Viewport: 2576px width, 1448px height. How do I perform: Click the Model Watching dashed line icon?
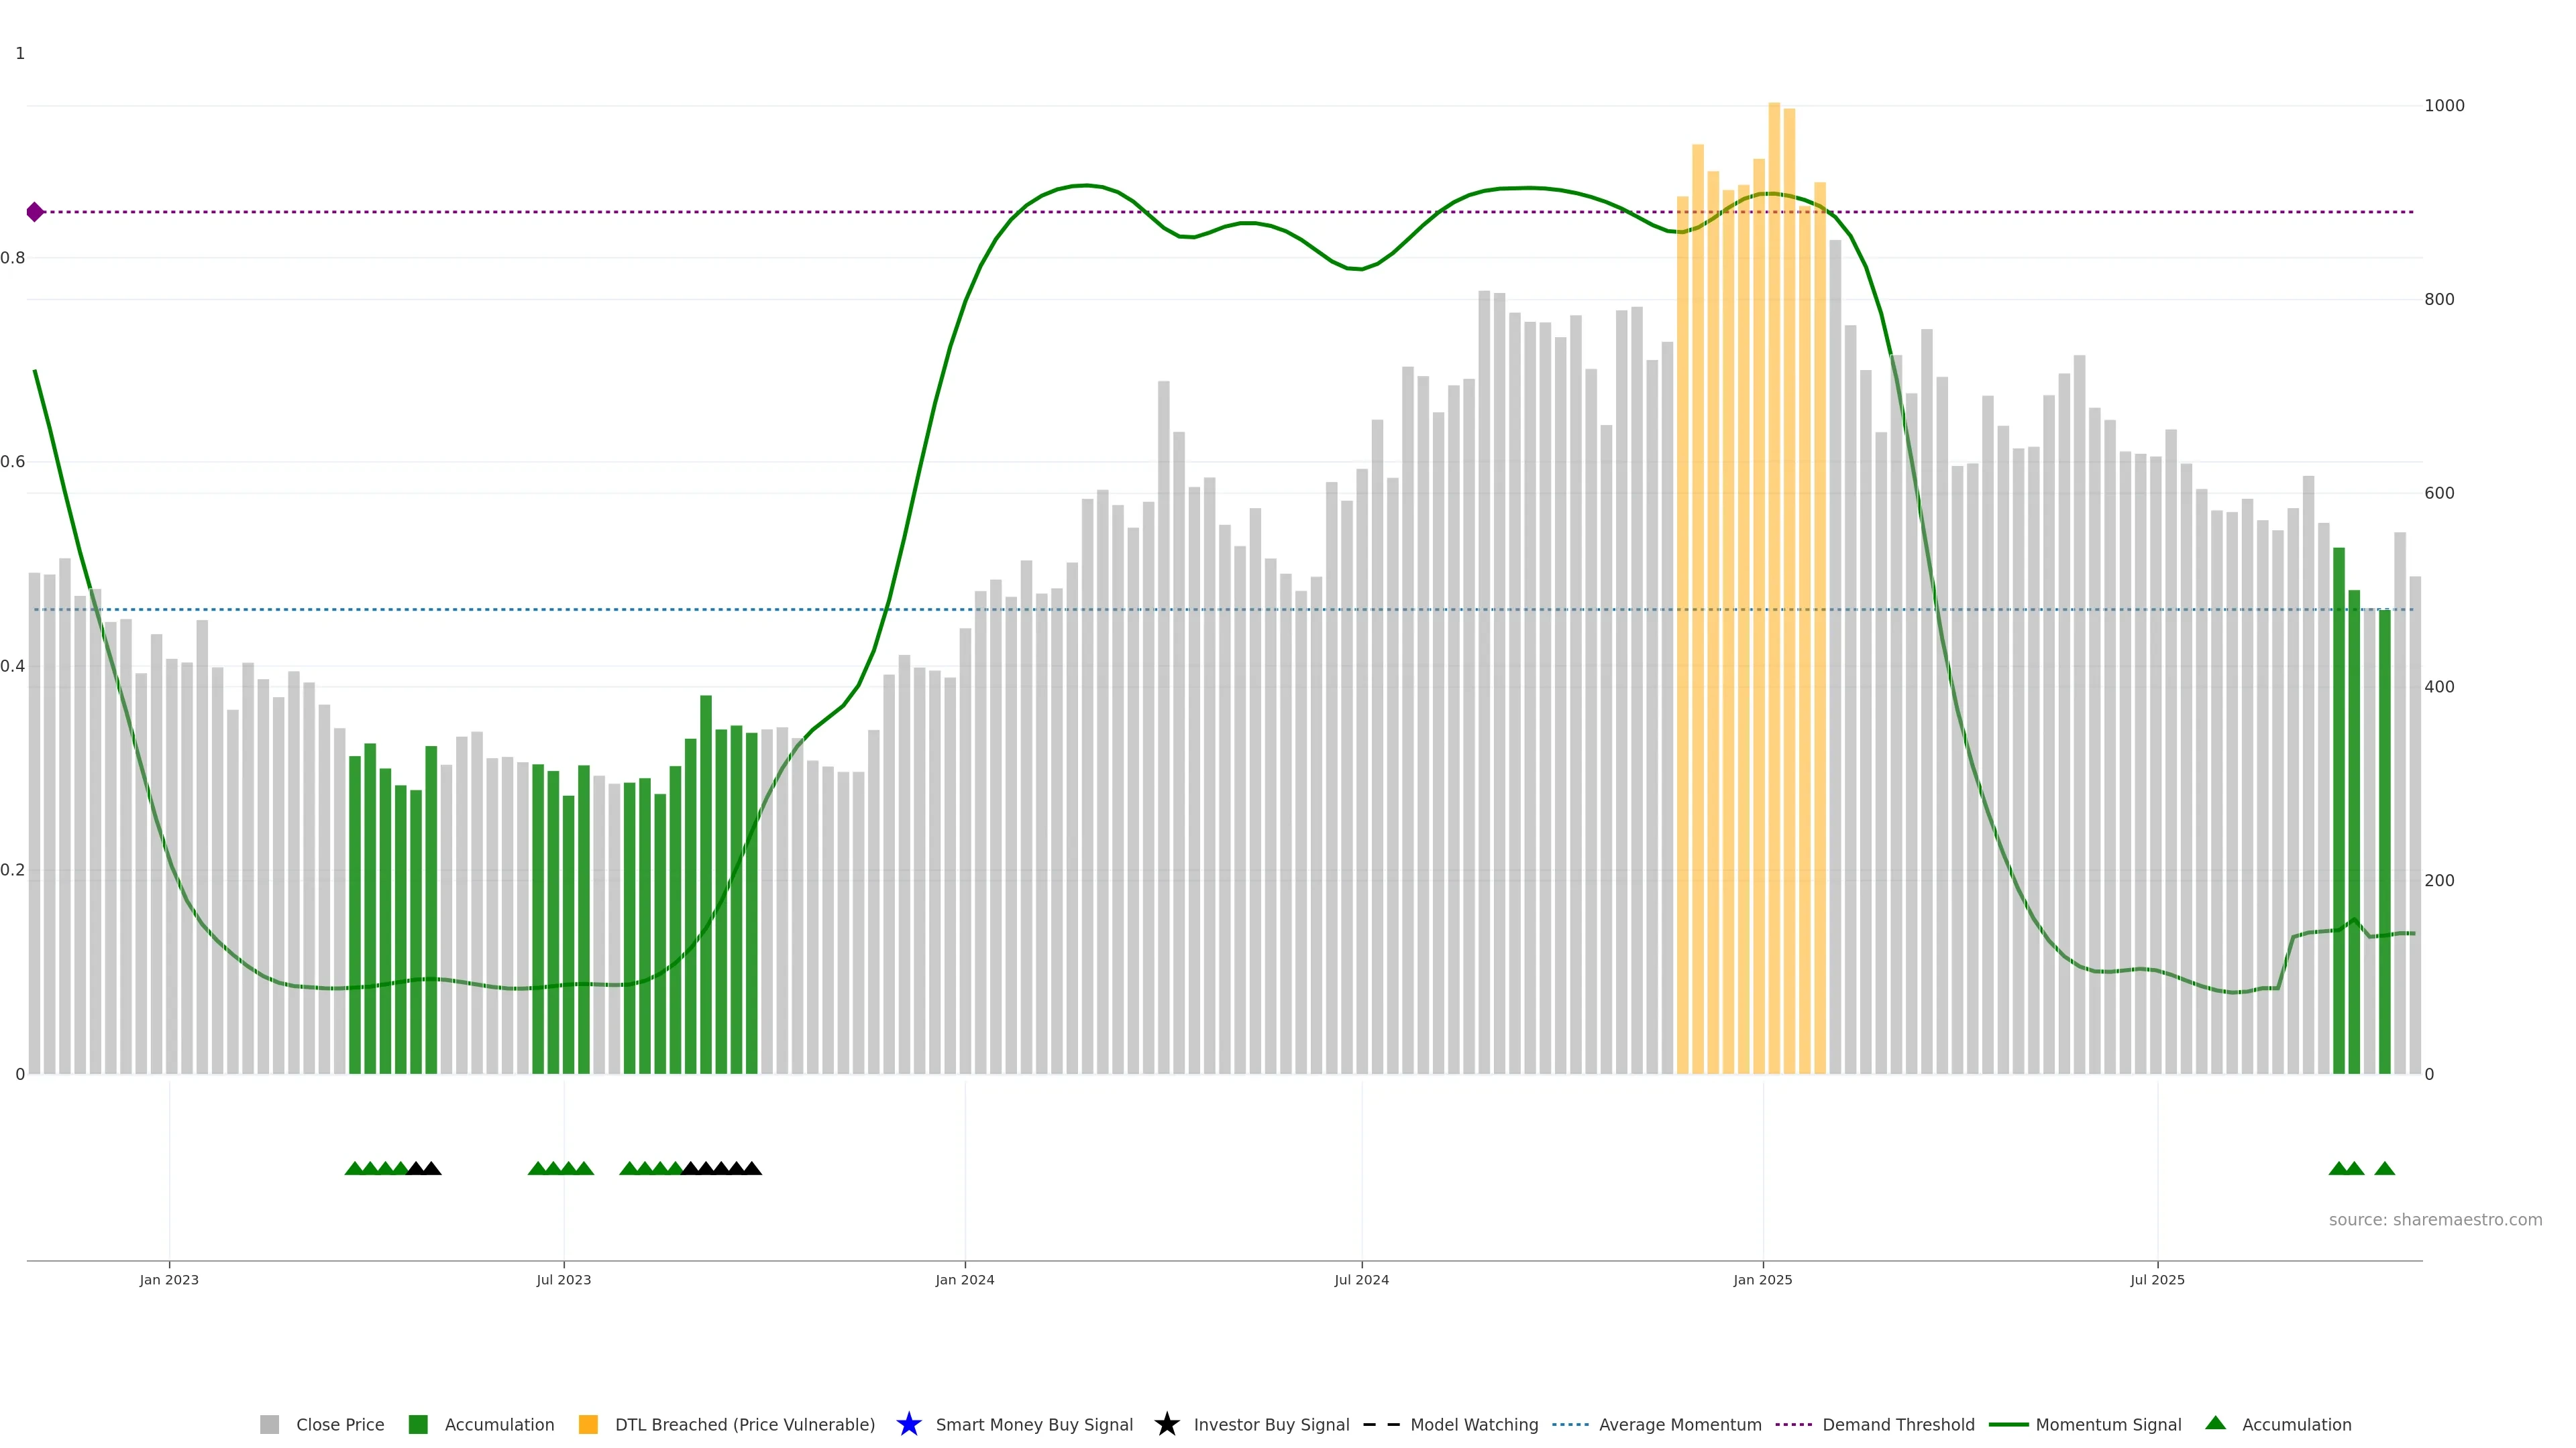1381,1424
